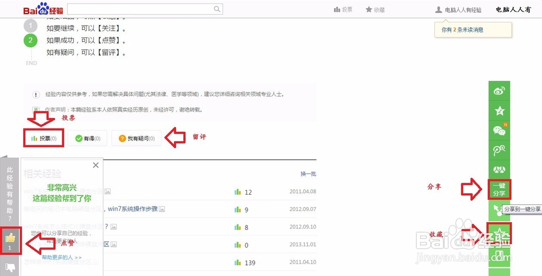This screenshot has height=276, width=542.
Task: Click the date 2013.11.01
Action: tap(303, 245)
